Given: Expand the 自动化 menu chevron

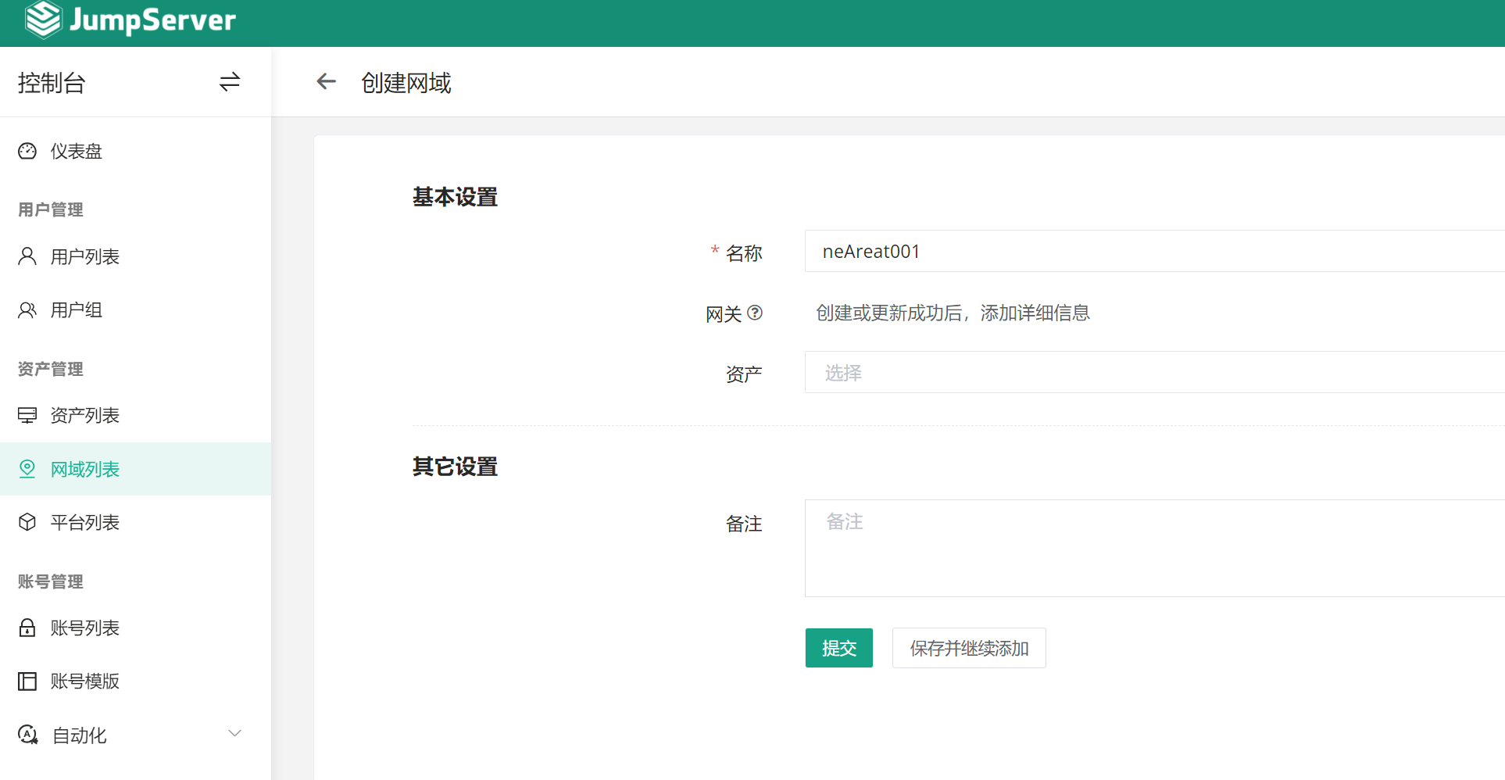Looking at the screenshot, I should pos(234,733).
